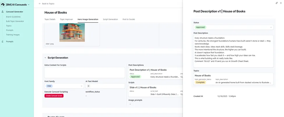This screenshot has width=284, height=117.
Task: Add an AI Text Model with plus icon
Action: pos(88,86)
